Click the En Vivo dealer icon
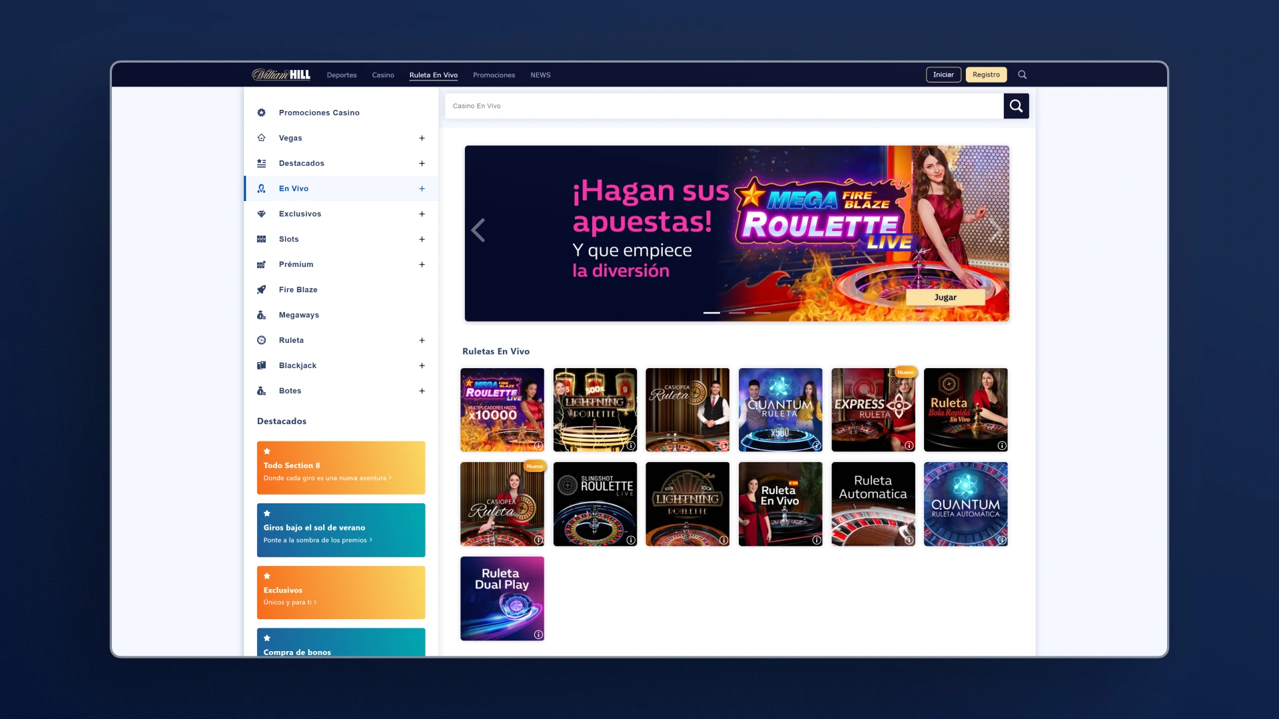This screenshot has width=1279, height=719. [x=261, y=188]
